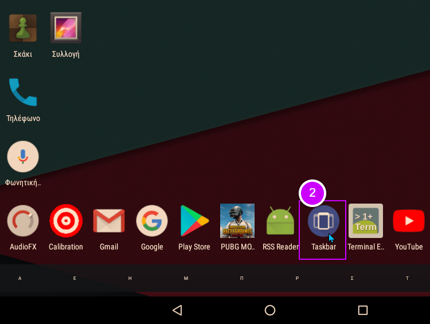Image resolution: width=430 pixels, height=324 pixels.
Task: Launch the YouTube app
Action: coord(409,221)
